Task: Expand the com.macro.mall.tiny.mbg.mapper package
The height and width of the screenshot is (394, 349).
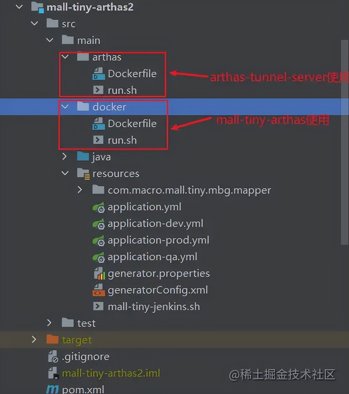Action: click(80, 190)
